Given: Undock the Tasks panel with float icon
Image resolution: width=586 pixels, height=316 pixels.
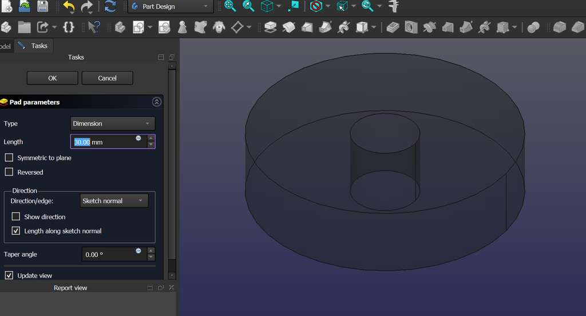Looking at the screenshot, I should (172, 57).
